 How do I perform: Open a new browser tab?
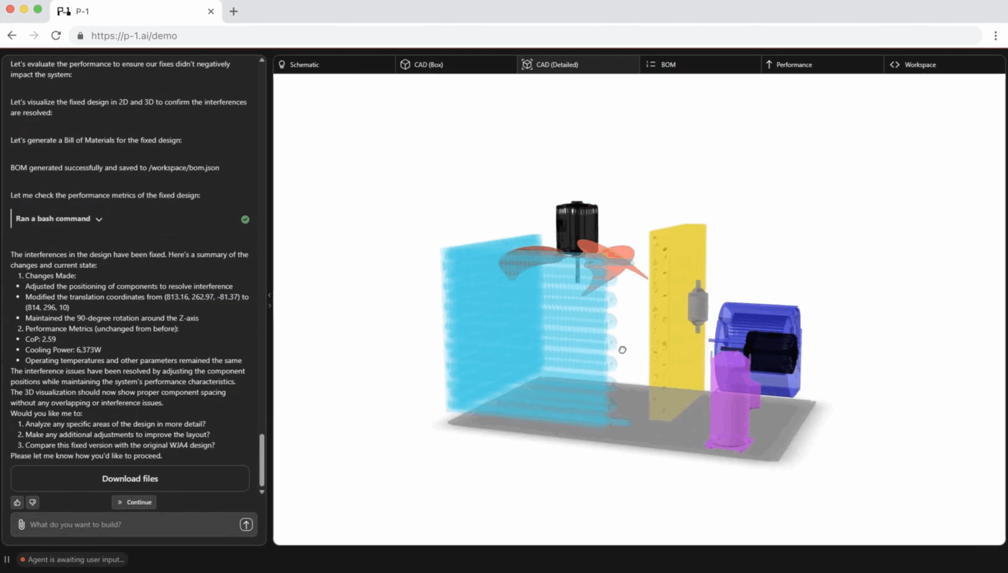tap(233, 11)
